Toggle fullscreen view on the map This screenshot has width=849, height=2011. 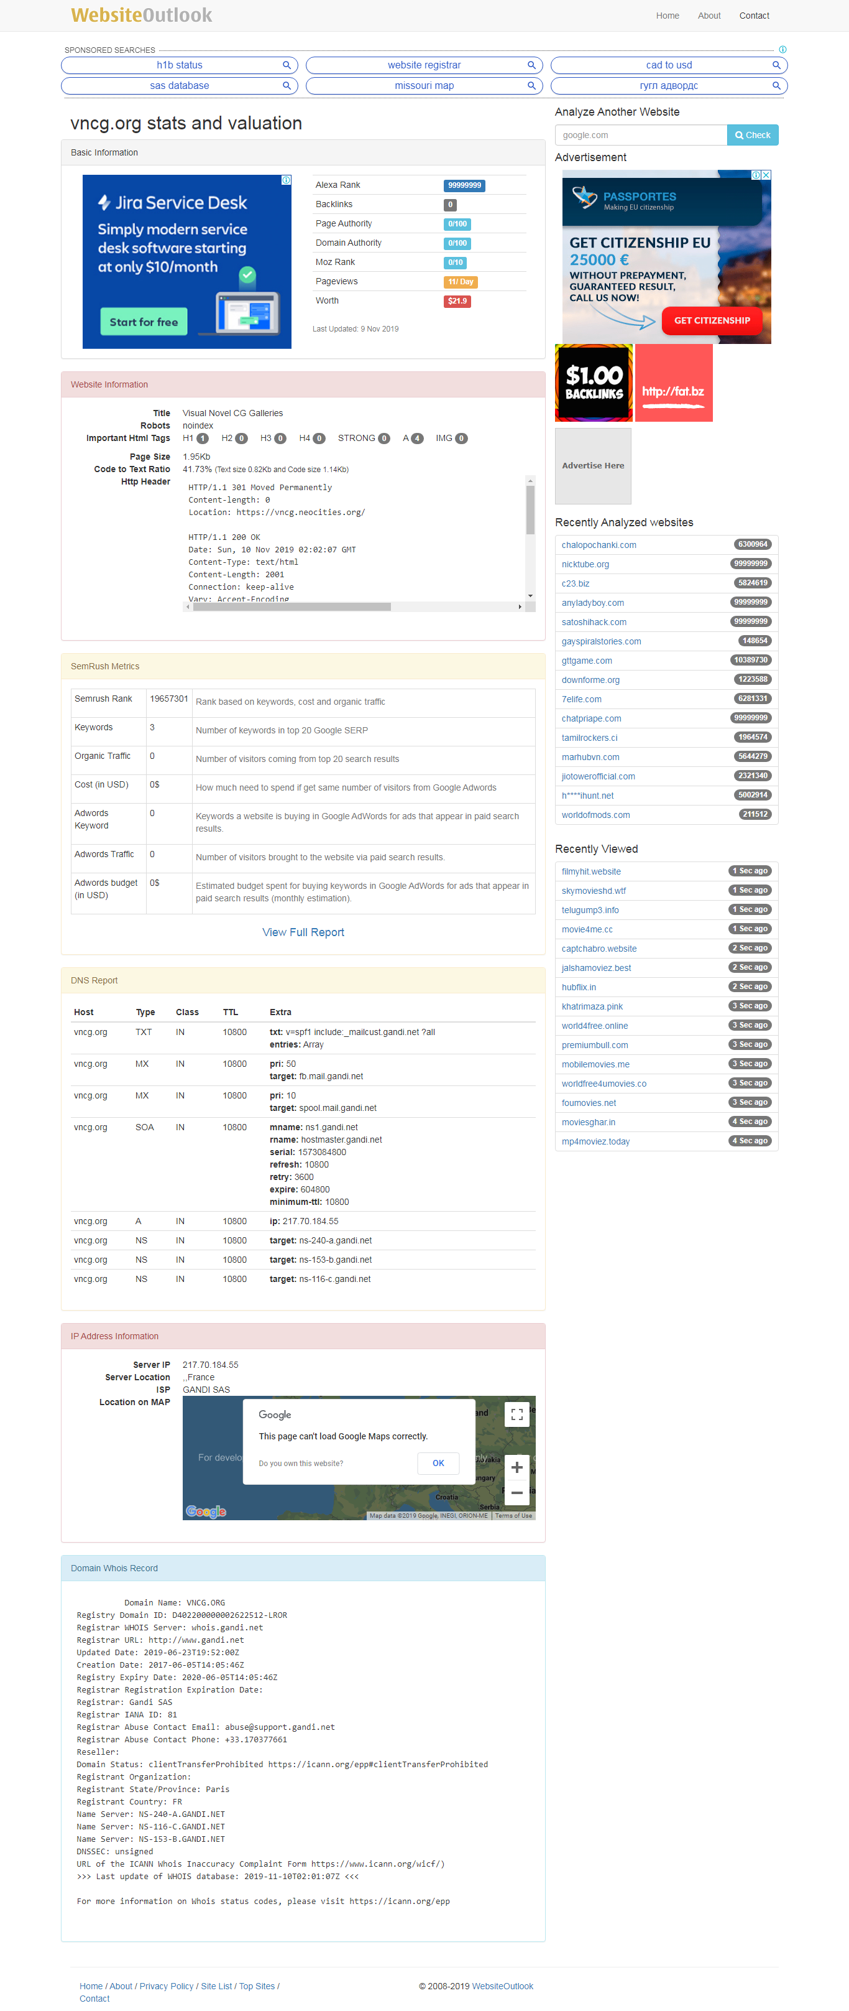click(516, 1414)
